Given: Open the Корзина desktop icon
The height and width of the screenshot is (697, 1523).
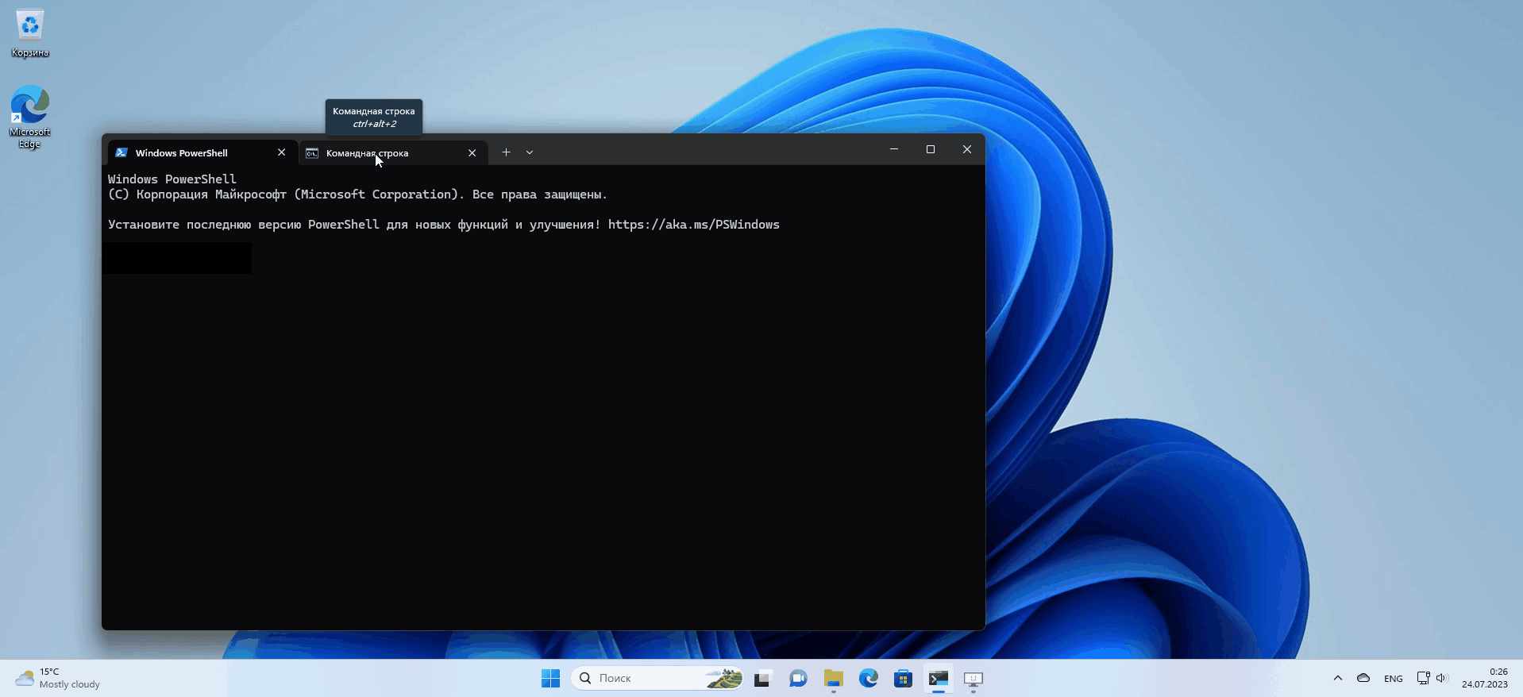Looking at the screenshot, I should 30,34.
